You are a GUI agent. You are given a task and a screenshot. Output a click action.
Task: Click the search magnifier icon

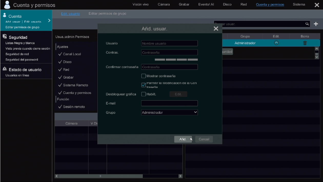307,24
